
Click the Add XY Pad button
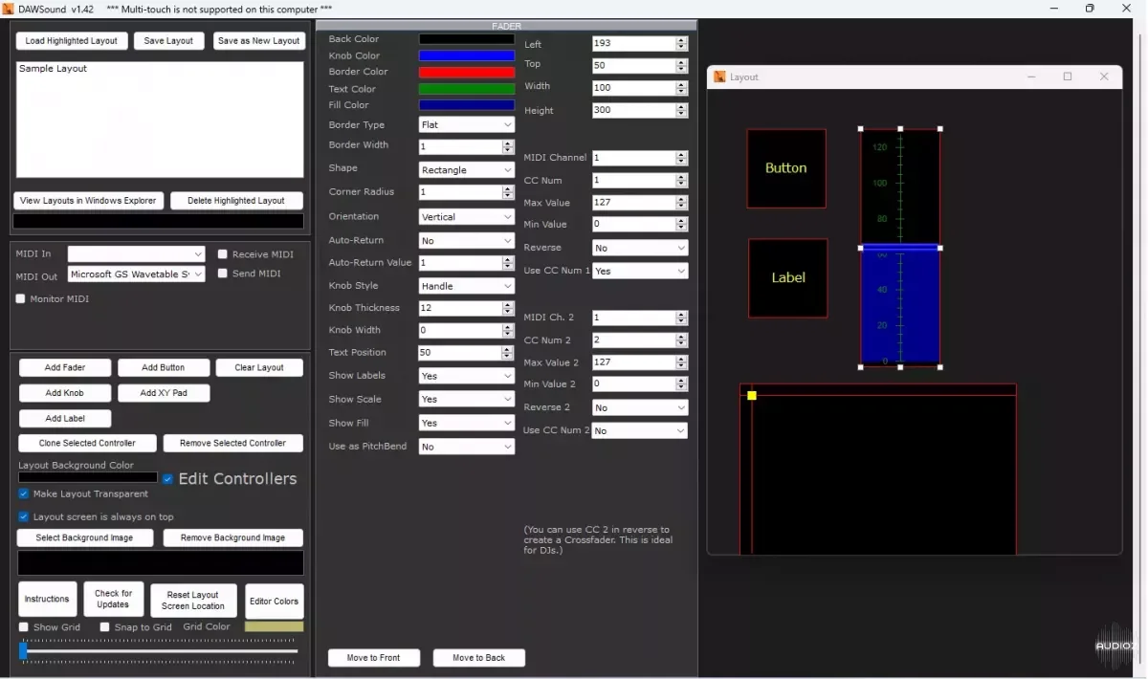[164, 393]
